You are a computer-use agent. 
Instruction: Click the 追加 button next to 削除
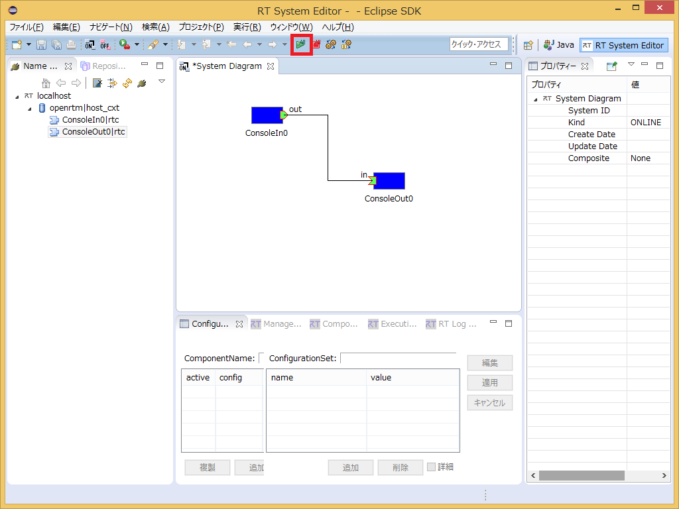click(351, 467)
